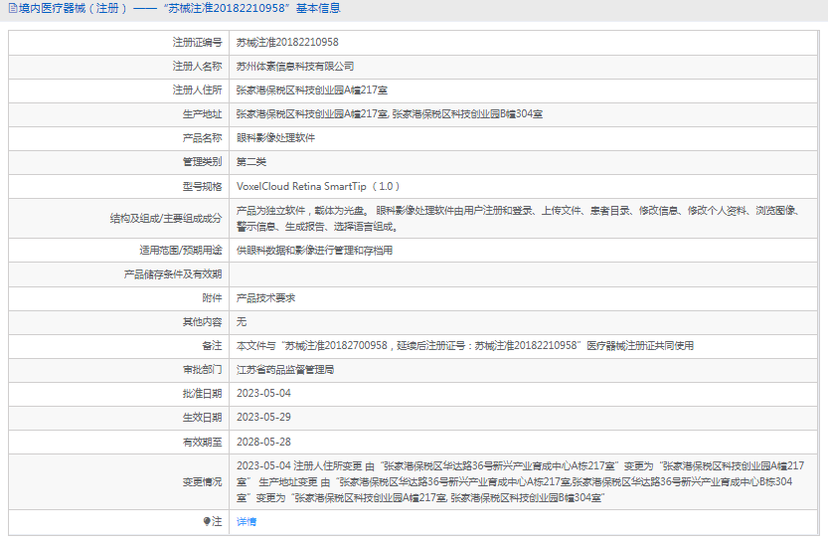Screen dimensions: 828x542
Task: Click the 结构及组成 description text
Action: pos(517,219)
